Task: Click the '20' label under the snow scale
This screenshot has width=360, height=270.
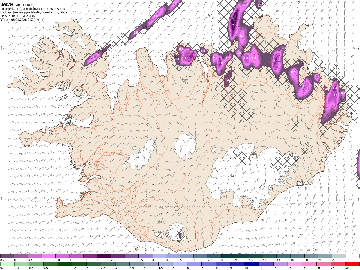Action: [x=320, y=260]
